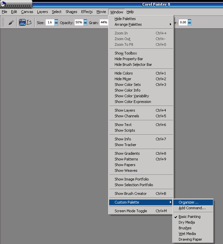Choose Show Color Variability
The width and height of the screenshot is (223, 244).
pos(141,96)
